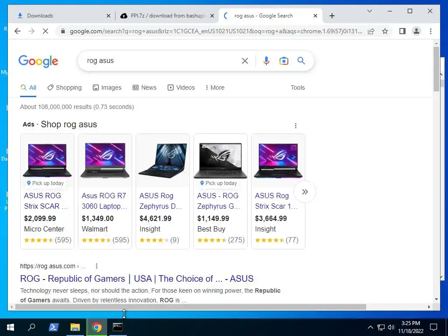Click the Chrome taskbar icon
This screenshot has height=336, width=448.
[x=97, y=327]
